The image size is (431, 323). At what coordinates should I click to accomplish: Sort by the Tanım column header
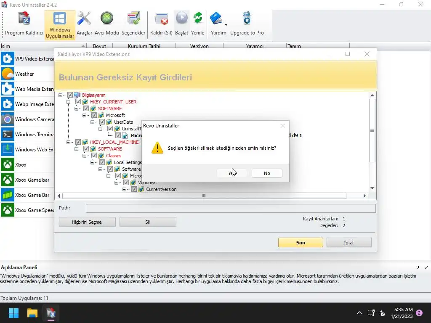click(318, 46)
